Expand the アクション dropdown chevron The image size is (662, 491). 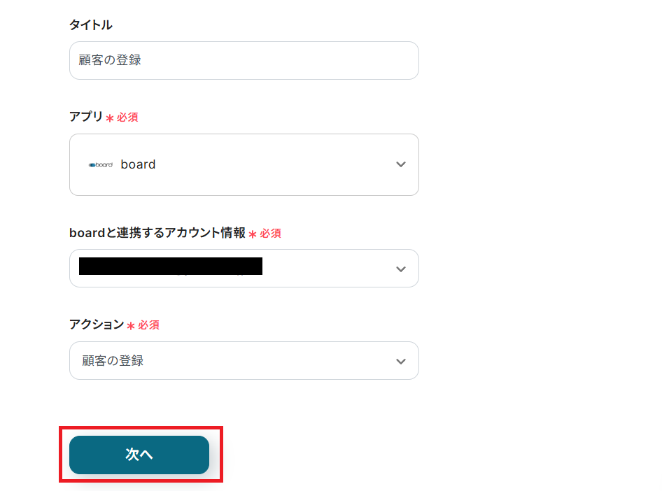401,362
